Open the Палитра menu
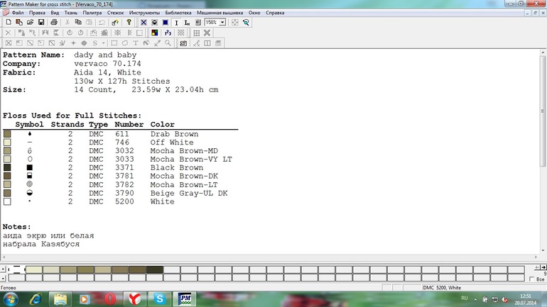This screenshot has height=307, width=547. (x=92, y=13)
